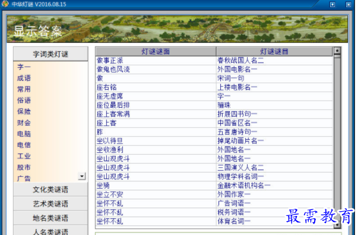Sort by the 灯谜谜面 column header
This screenshot has width=358, height=235.
(156, 52)
